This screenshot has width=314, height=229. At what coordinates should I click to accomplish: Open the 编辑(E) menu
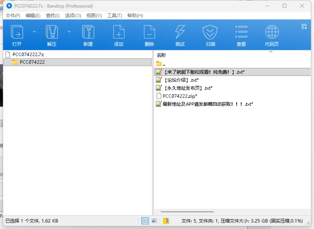(x=33, y=16)
